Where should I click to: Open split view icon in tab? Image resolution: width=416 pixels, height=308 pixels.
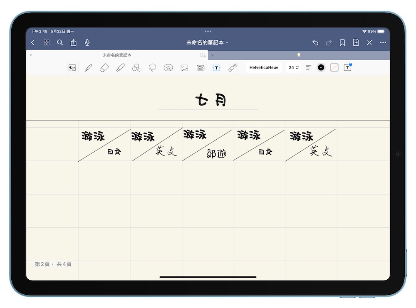(203, 55)
